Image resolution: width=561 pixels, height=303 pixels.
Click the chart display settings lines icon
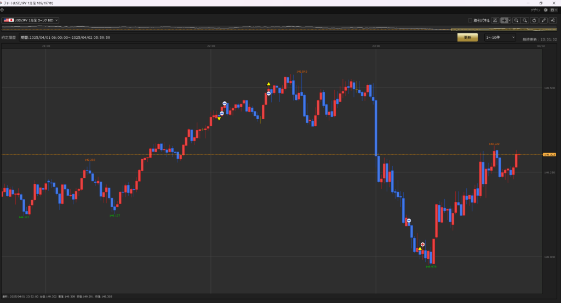[x=495, y=20]
